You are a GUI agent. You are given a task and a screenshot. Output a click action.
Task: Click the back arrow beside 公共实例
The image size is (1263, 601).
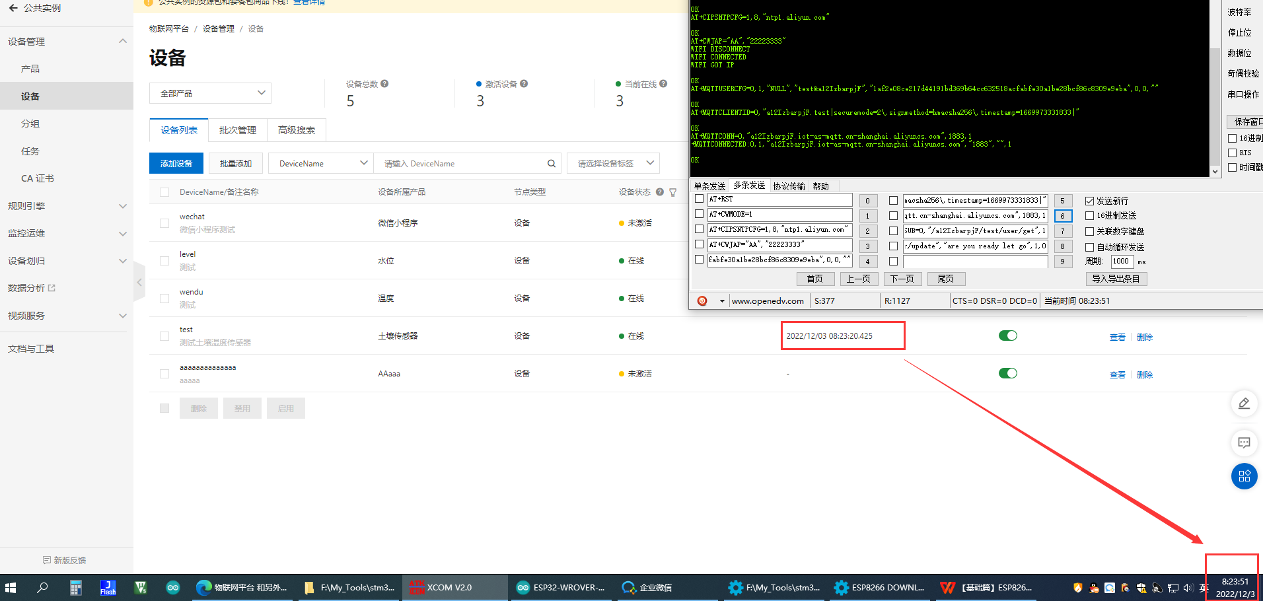(13, 8)
